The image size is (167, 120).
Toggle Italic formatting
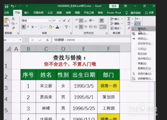click(x=28, y=27)
